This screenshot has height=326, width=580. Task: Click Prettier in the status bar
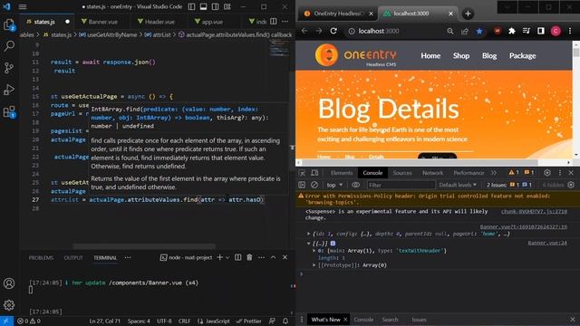[248, 321]
